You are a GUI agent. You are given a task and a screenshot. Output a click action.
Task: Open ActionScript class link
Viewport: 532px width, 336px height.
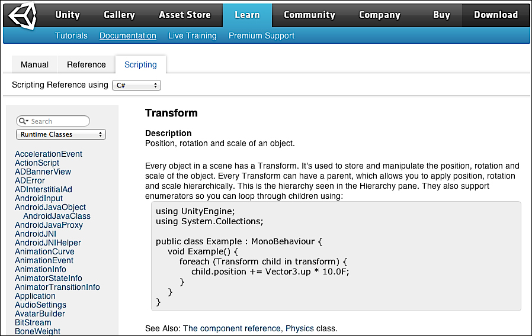37,163
